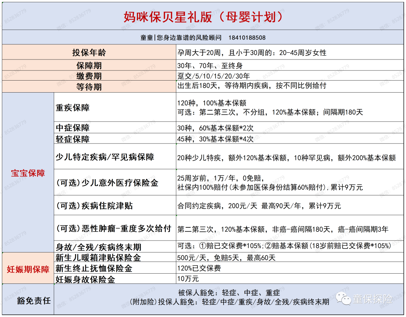The width and height of the screenshot is (406, 317).
Task: Select the cell '30年、70年、至终身'
Action: 290,65
